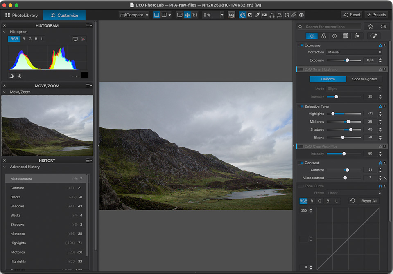This screenshot has width=393, height=274.
Task: Disable the Selective Tone correction
Action: (x=301, y=107)
